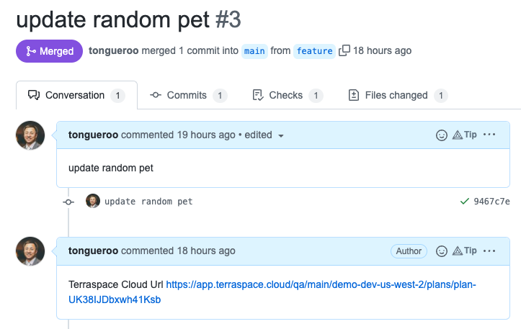Screen dimensions: 521x329
Task: Click tongueroo username in merged status line
Action: pyautogui.click(x=113, y=50)
